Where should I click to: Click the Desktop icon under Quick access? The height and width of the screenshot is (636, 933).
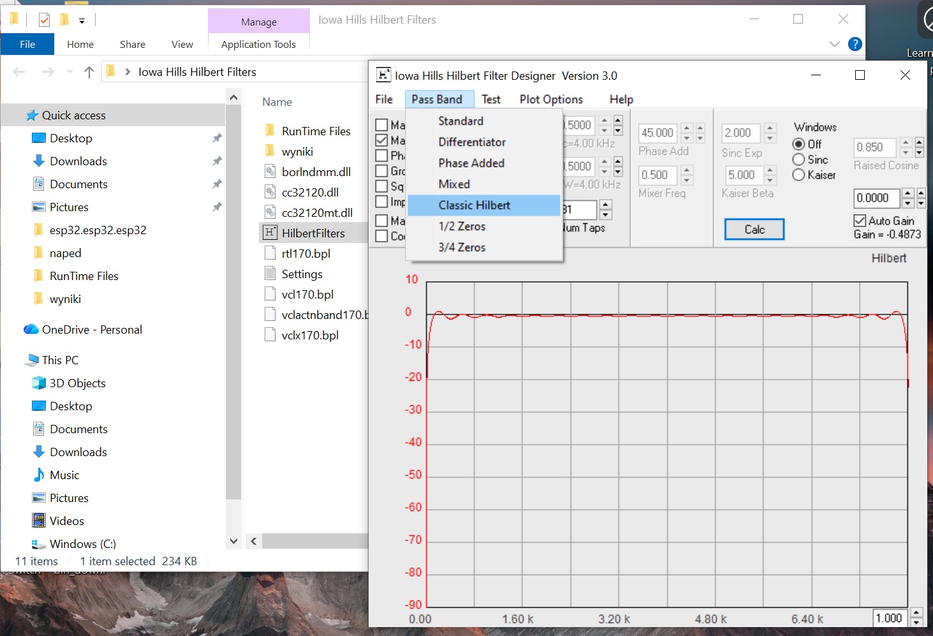39,138
